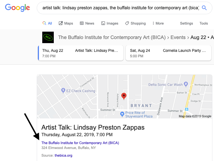Click Price Rite shopping cart marker
Viewport: 214px width, 161px height.
point(122,114)
